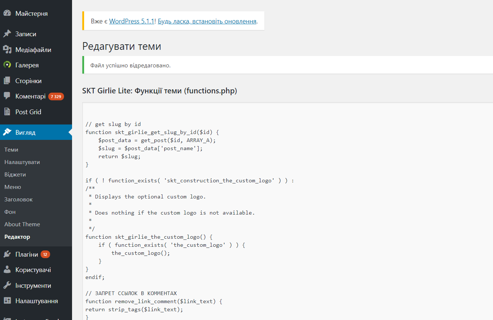Click the 7 329 comments count badge
The width and height of the screenshot is (493, 320).
tap(56, 97)
